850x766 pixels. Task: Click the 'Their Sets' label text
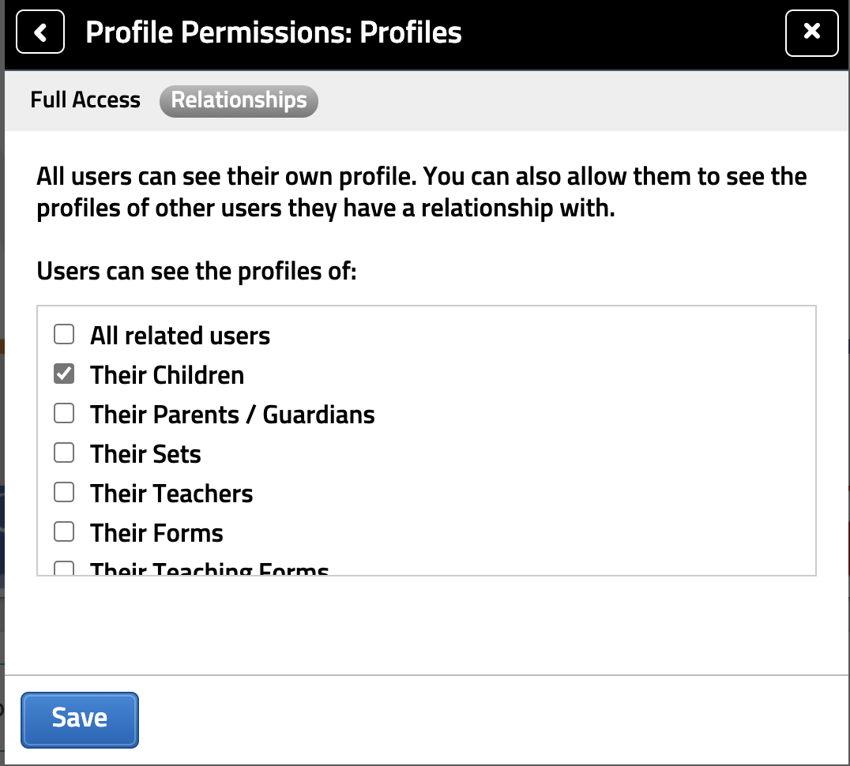(146, 454)
